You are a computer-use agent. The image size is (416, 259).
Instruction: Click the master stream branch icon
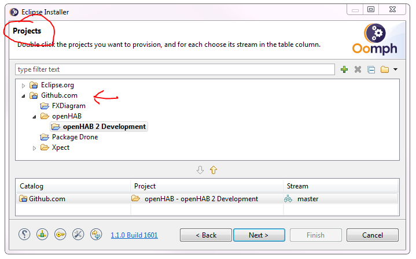[288, 199]
